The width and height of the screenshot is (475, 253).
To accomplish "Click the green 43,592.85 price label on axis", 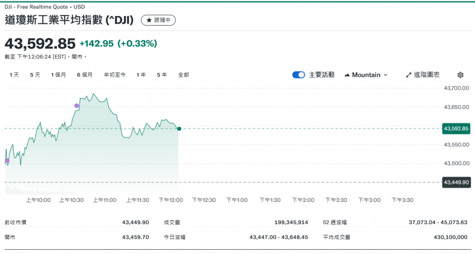I will pos(456,128).
